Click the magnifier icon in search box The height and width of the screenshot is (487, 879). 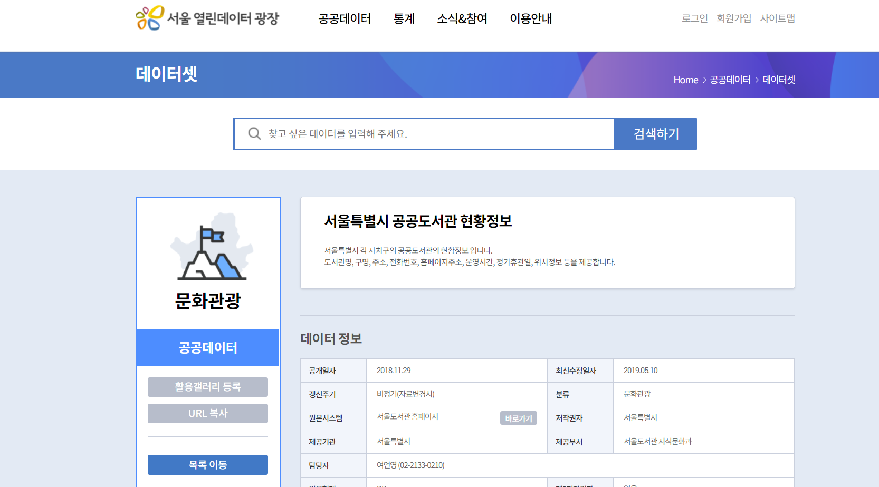pos(254,134)
